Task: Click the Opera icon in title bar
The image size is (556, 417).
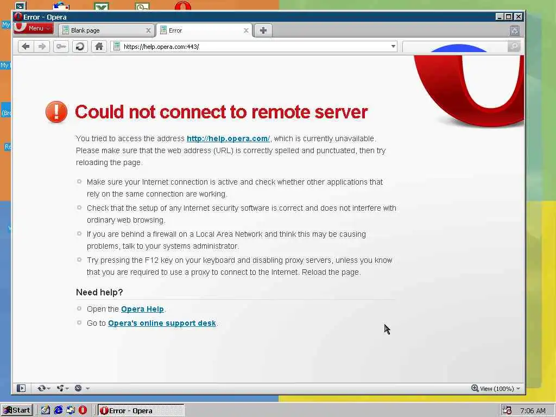Action: [x=18, y=17]
